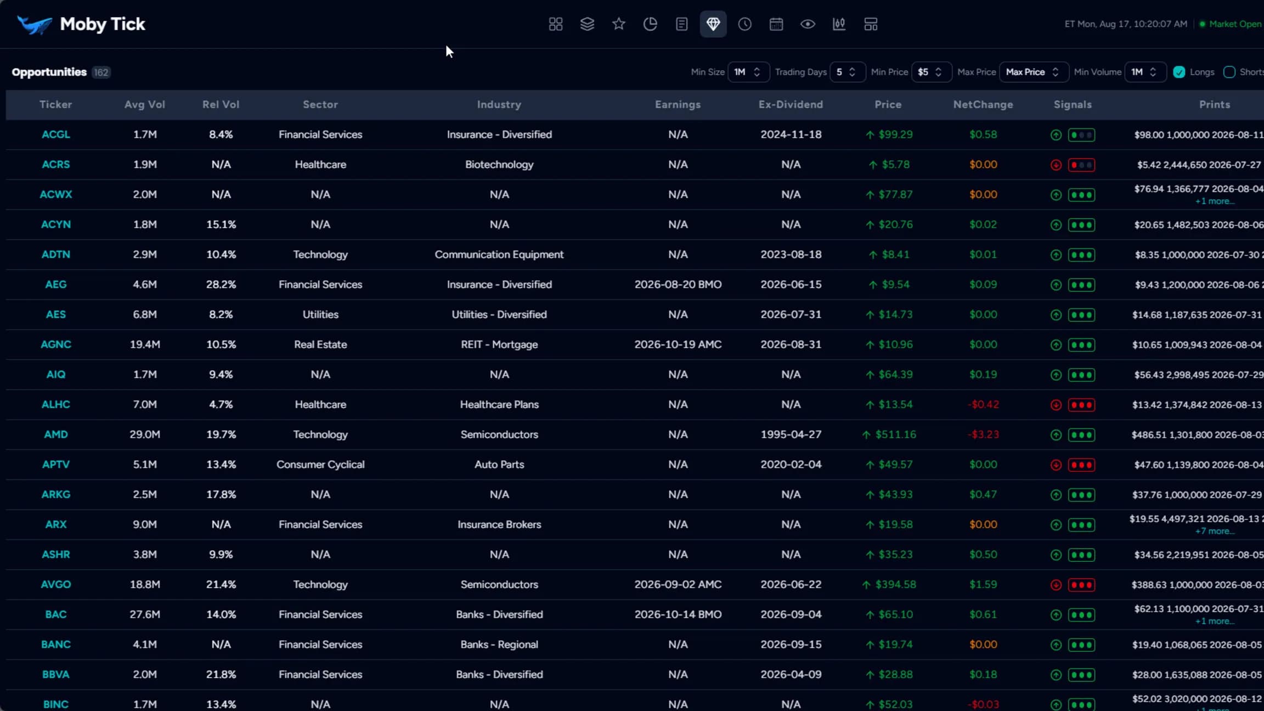Sort by the Sector column header
The width and height of the screenshot is (1264, 711).
(320, 104)
